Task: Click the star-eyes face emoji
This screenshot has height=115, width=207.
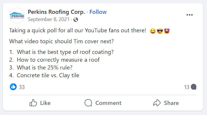Action: coord(167,31)
